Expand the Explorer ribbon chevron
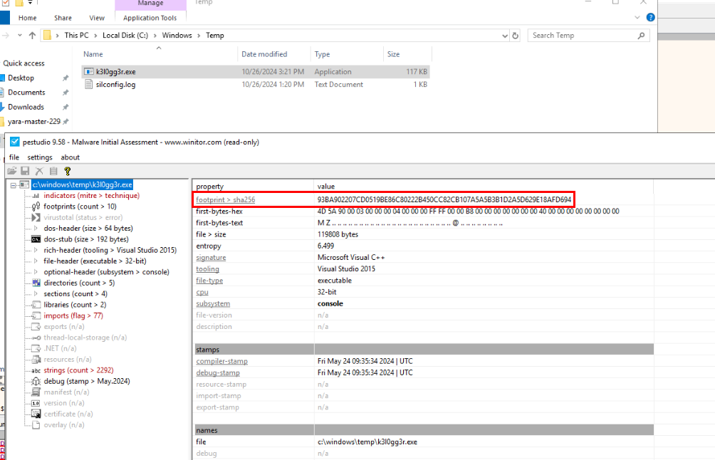 pyautogui.click(x=637, y=17)
